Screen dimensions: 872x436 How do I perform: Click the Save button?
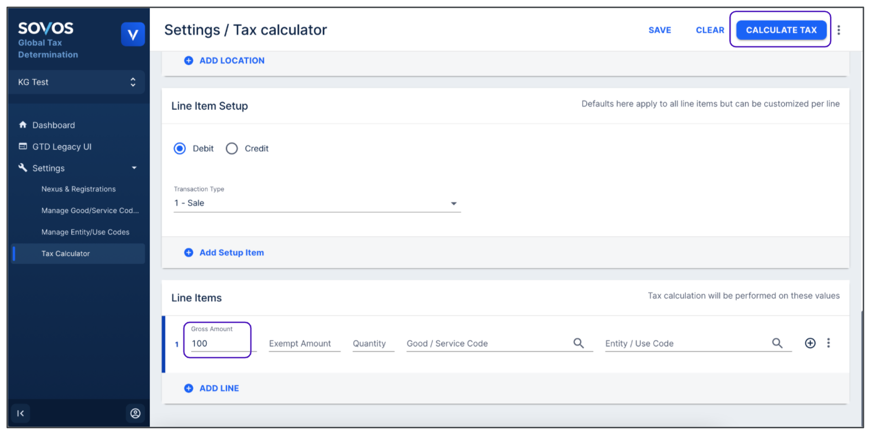(x=660, y=30)
